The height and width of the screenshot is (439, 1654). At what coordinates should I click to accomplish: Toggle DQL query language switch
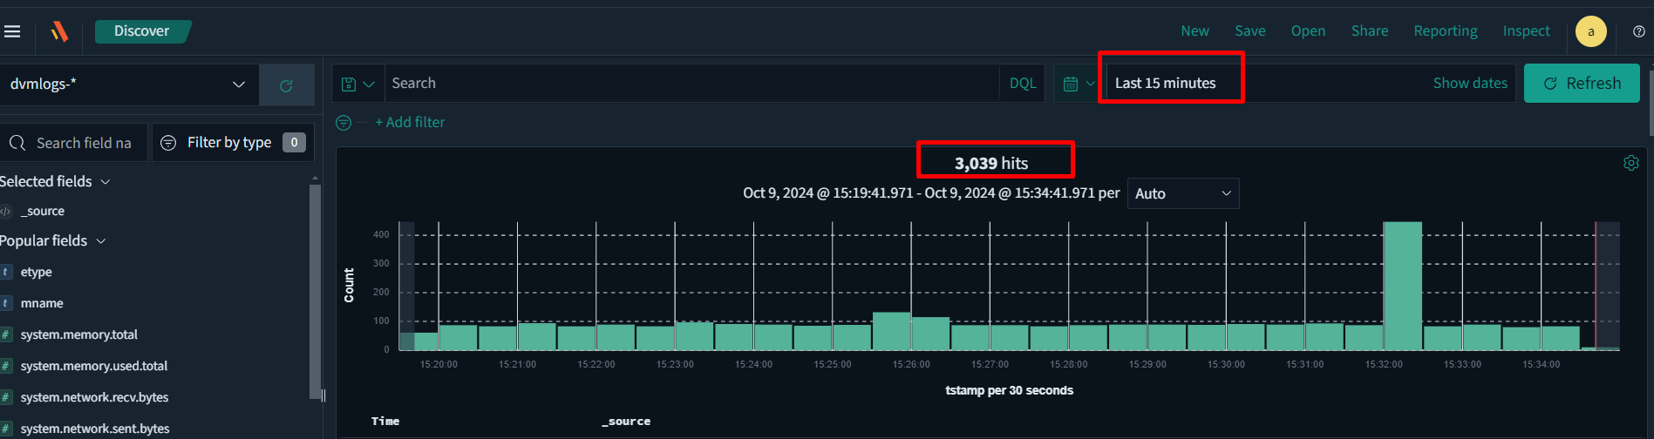pyautogui.click(x=1022, y=84)
